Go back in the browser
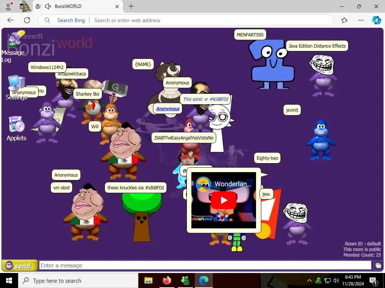The width and height of the screenshot is (385, 288). (x=10, y=20)
